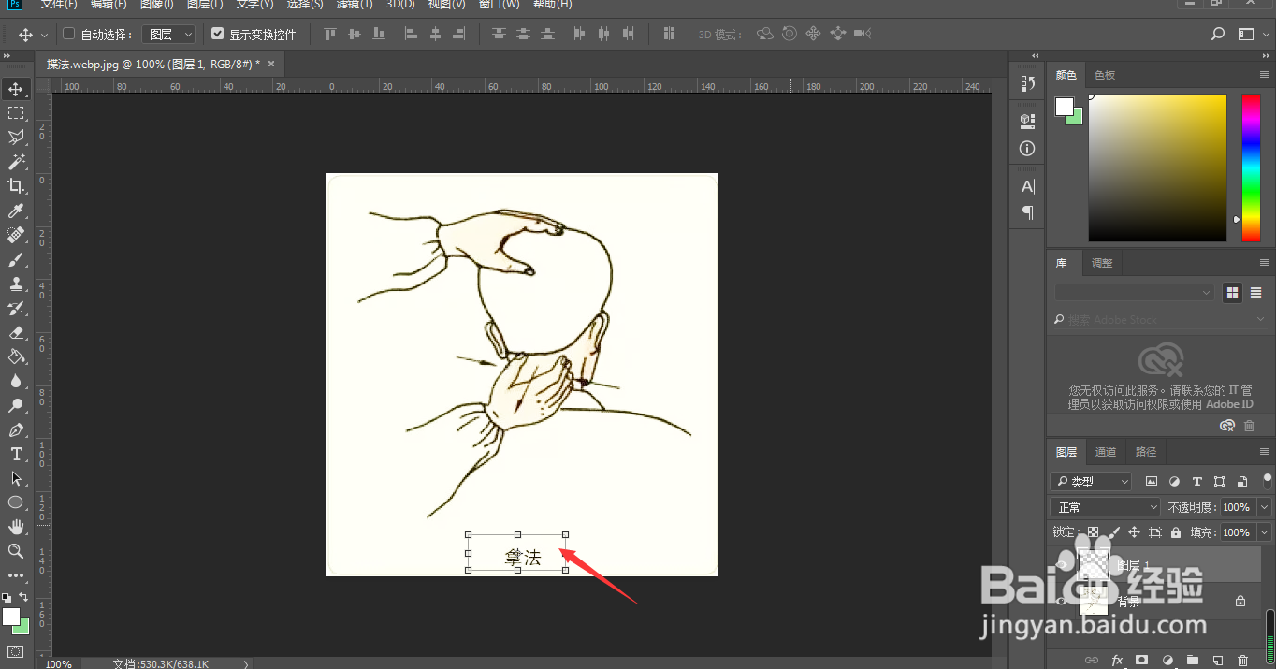Select the Paint Bucket tool
Image resolution: width=1276 pixels, height=669 pixels.
click(x=16, y=356)
